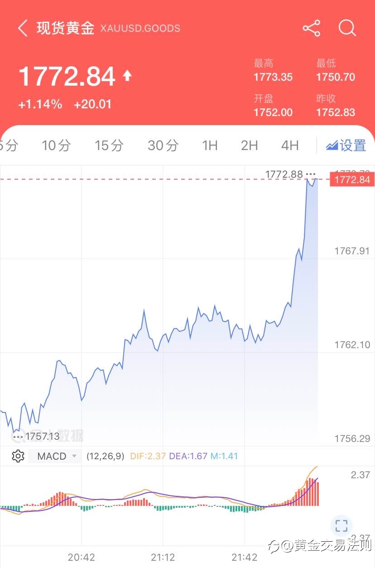Viewport: 375px width, 568px height.
Task: Open MACD indicator gear settings
Action: (18, 456)
